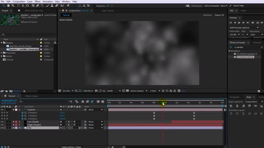Select the Selection arrow tool
Image resolution: width=264 pixels, height=148 pixels.
click(x=3, y=6)
